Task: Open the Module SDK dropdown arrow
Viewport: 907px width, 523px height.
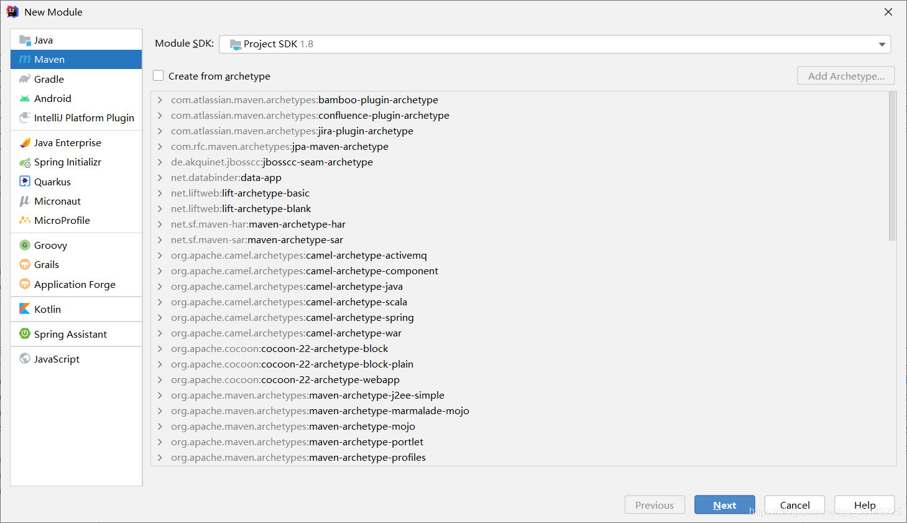Action: tap(882, 44)
